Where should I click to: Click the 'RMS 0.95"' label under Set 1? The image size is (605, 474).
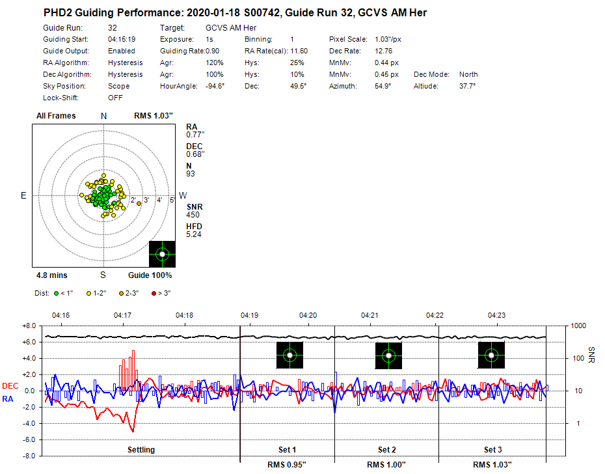(287, 465)
